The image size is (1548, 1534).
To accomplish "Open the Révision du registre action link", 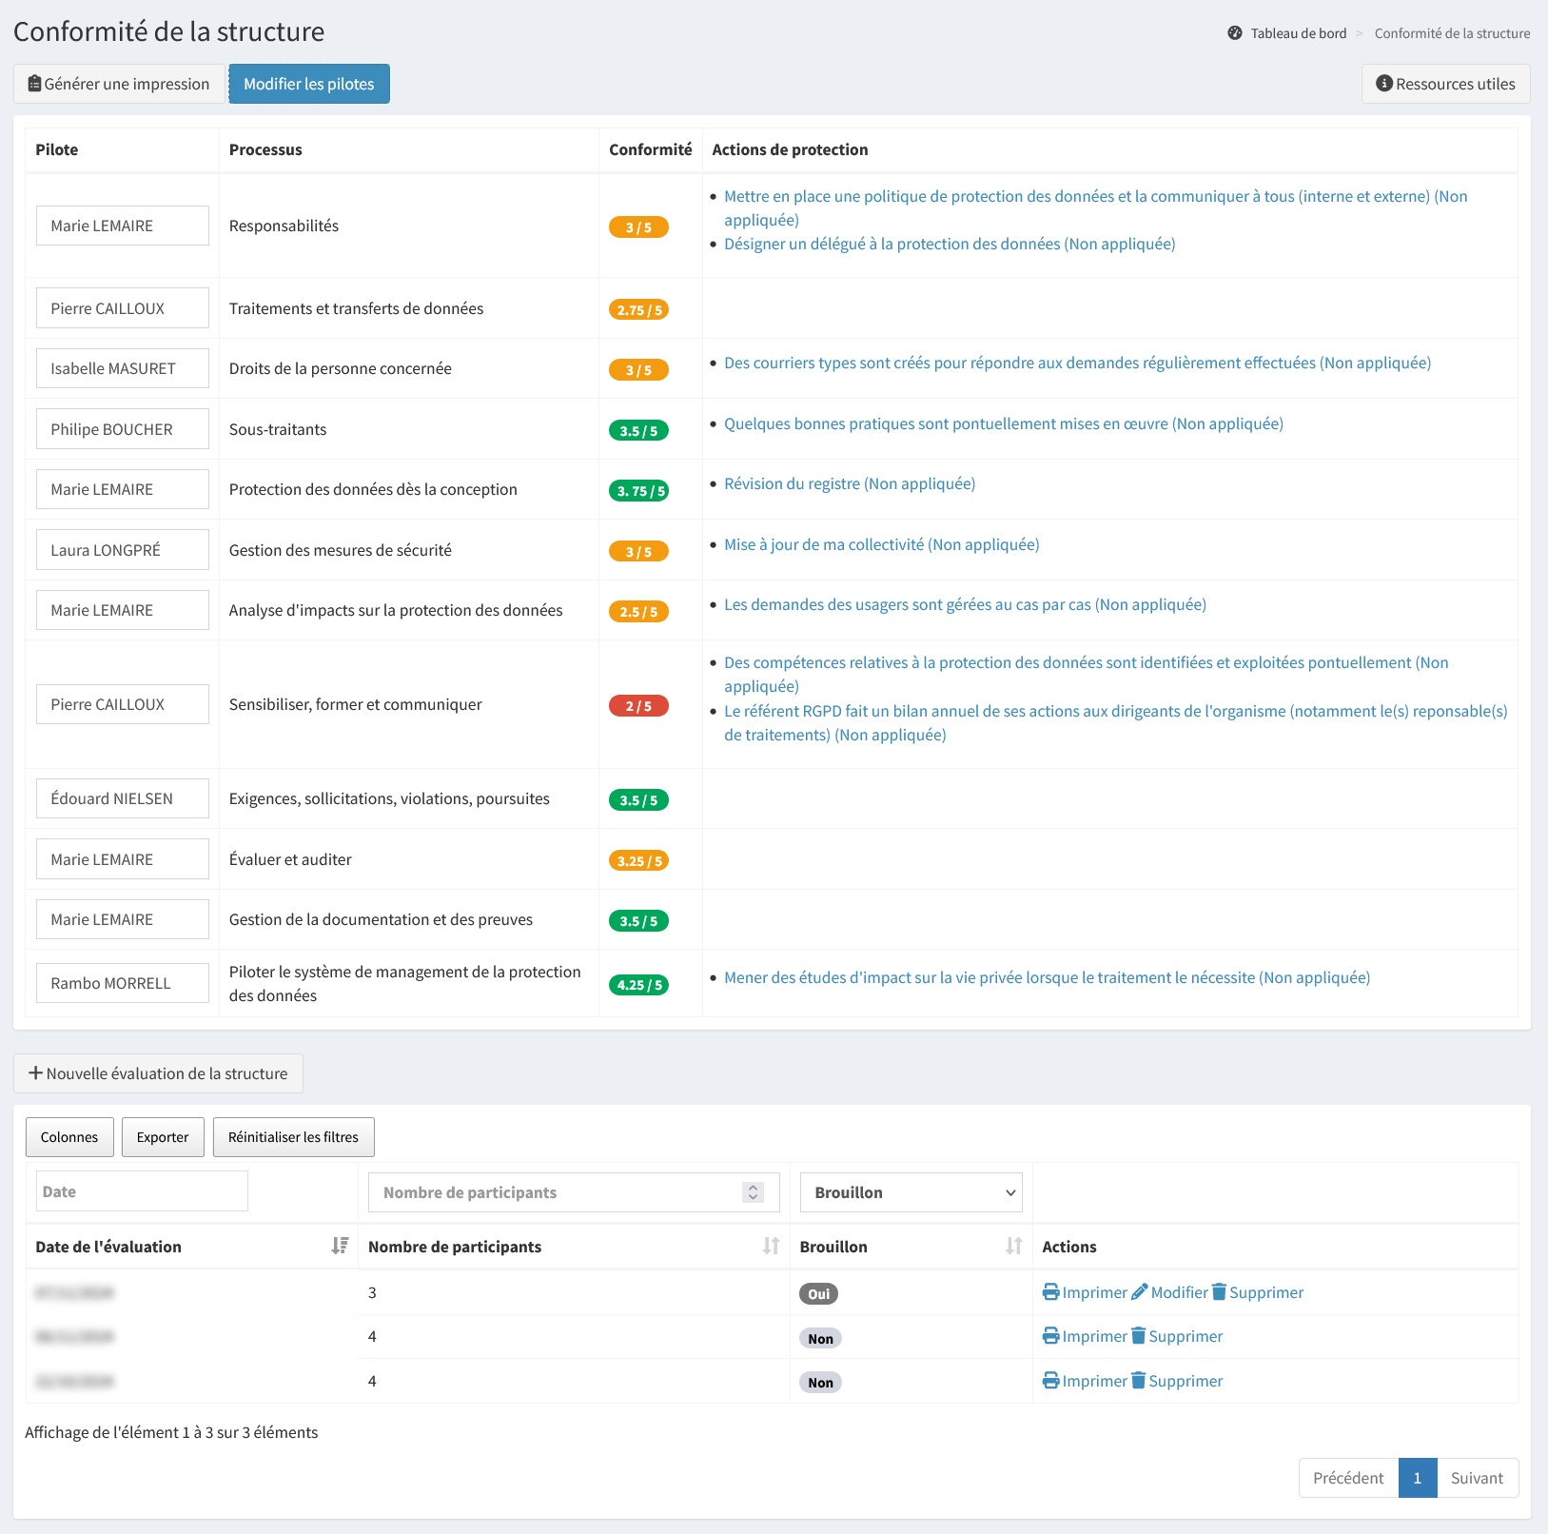I will (x=849, y=483).
